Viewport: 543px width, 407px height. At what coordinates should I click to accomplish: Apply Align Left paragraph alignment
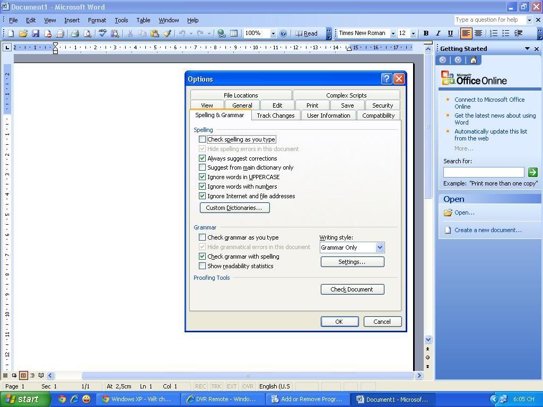pos(466,33)
